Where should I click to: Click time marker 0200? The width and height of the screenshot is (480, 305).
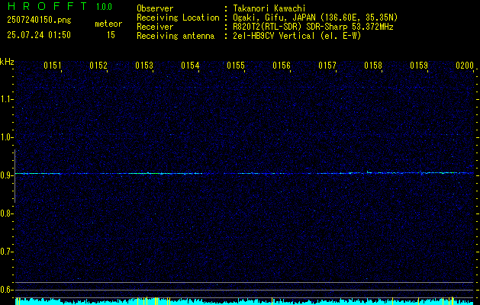click(465, 66)
